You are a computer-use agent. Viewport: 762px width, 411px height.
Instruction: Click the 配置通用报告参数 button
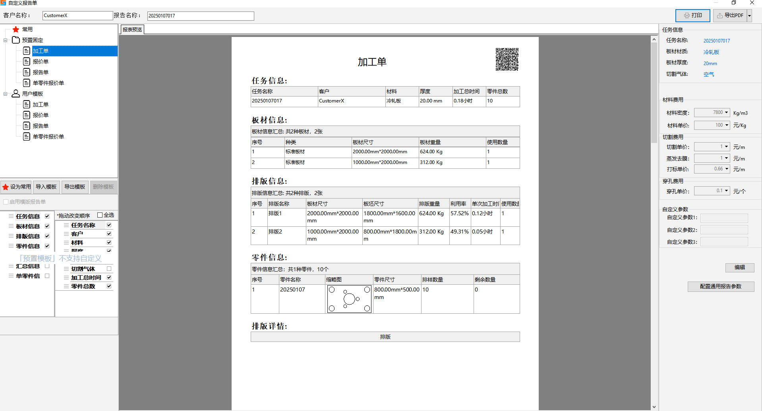click(721, 287)
